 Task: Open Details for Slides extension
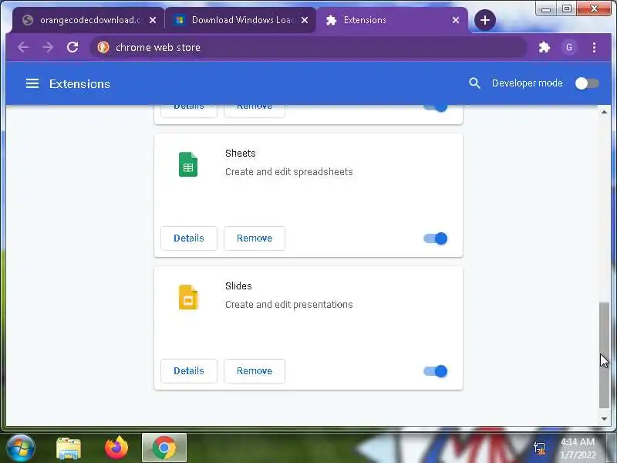click(x=189, y=371)
